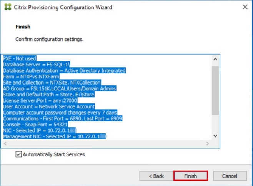This screenshot has height=186, width=253.
Task: Click the vertical scrollbar thumb
Action: coord(215,90)
